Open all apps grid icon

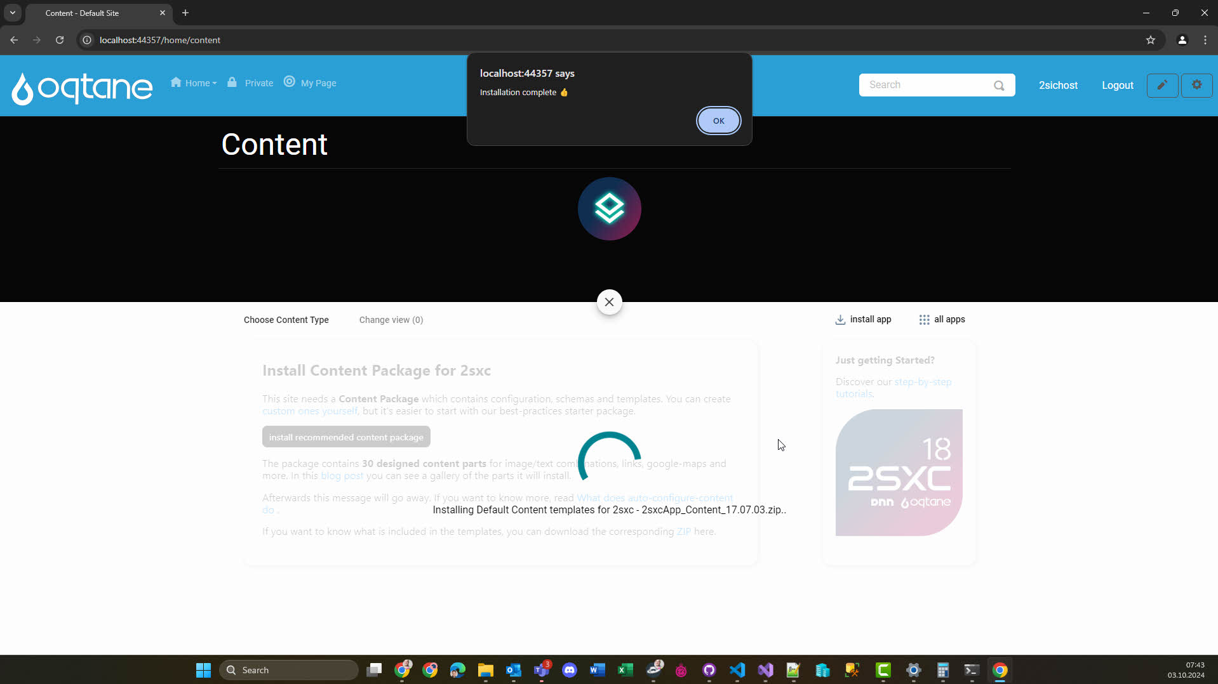tap(924, 320)
